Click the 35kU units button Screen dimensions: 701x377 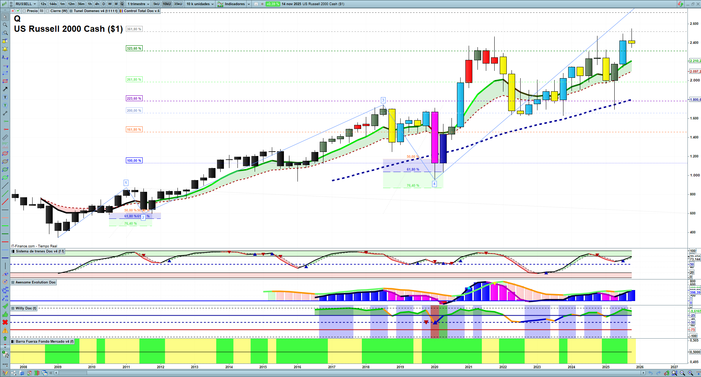pos(178,4)
